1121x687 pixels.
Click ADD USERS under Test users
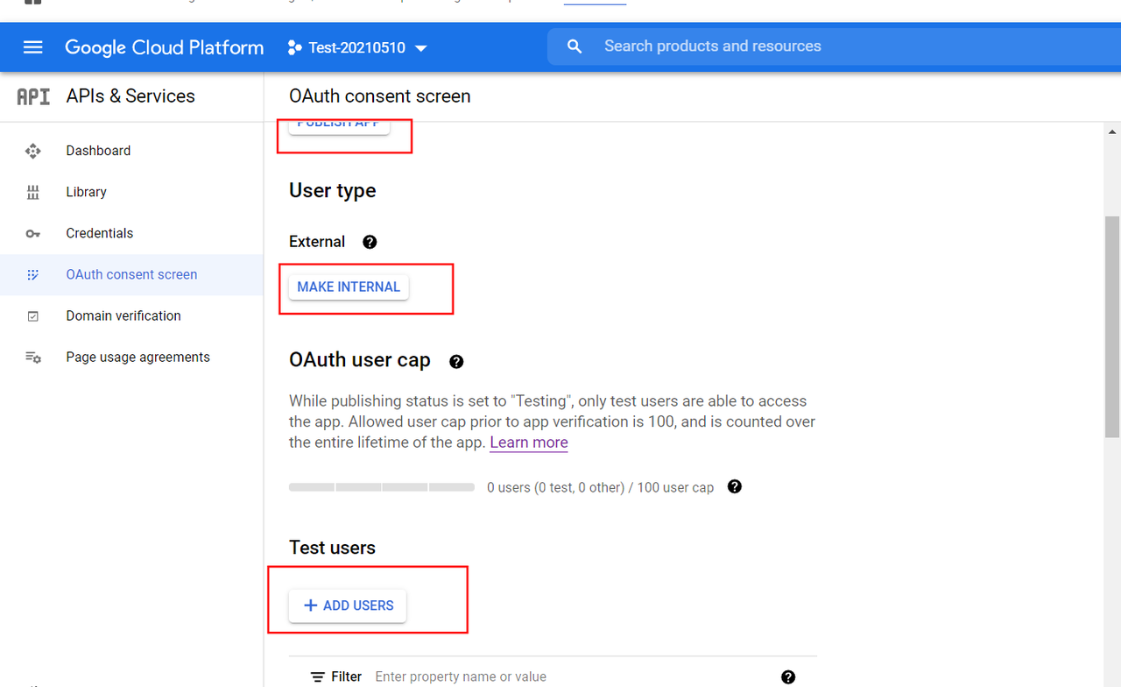point(347,606)
